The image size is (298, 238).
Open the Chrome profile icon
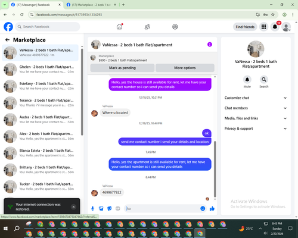pyautogui.click(x=284, y=14)
